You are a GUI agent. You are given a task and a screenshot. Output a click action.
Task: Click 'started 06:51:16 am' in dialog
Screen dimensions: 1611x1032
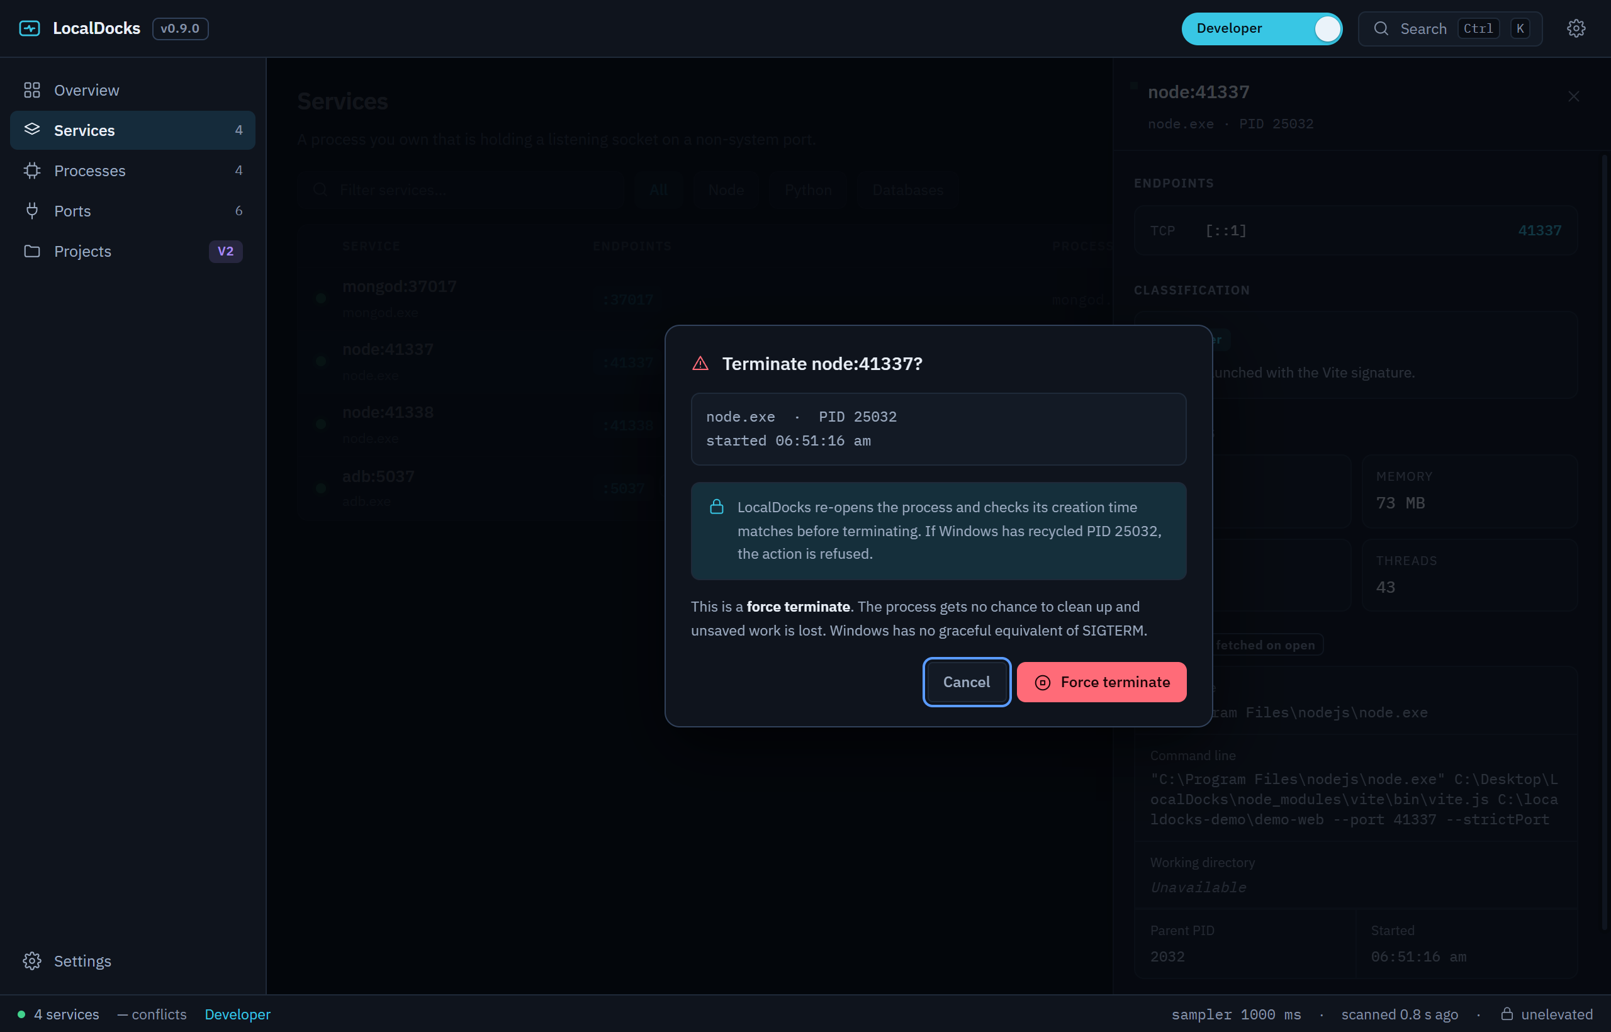pyautogui.click(x=788, y=440)
